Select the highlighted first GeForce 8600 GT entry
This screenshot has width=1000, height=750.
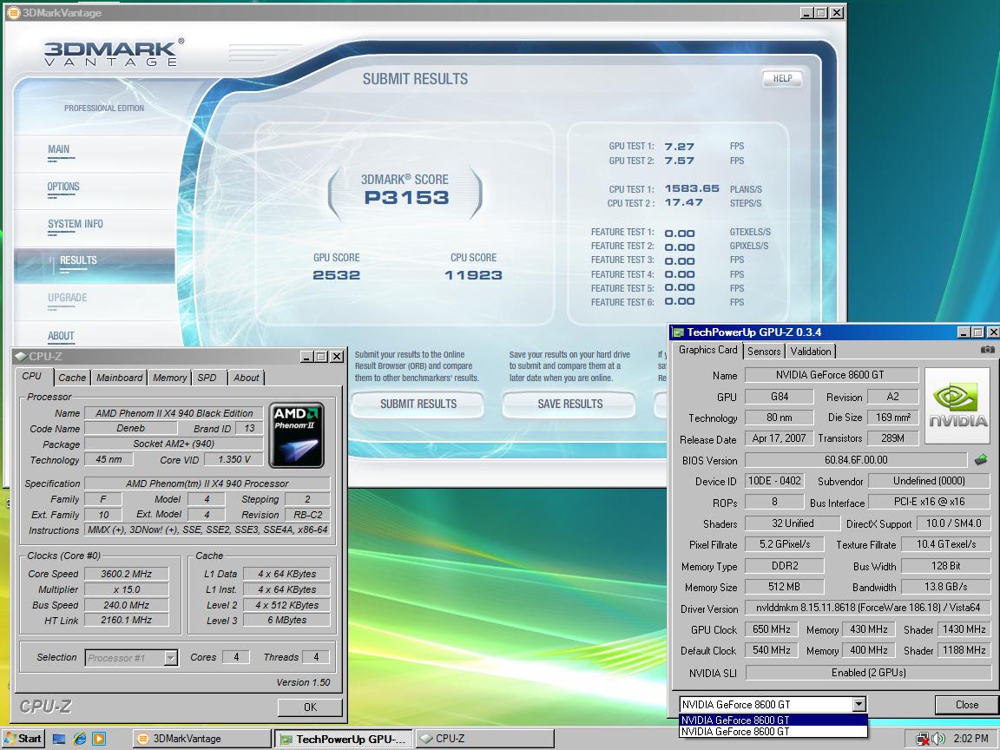773,720
